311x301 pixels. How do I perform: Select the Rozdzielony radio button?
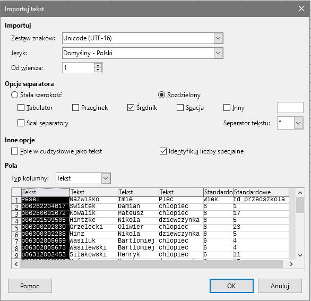[161, 95]
